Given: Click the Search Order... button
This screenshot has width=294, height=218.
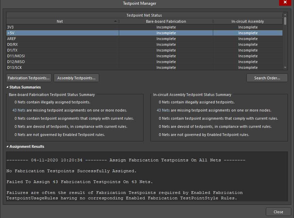Looking at the screenshot, I should point(267,78).
